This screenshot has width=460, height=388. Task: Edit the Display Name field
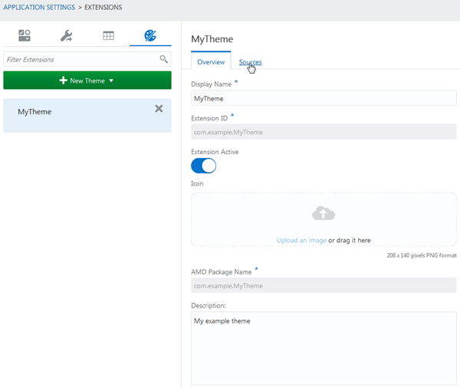(324, 99)
